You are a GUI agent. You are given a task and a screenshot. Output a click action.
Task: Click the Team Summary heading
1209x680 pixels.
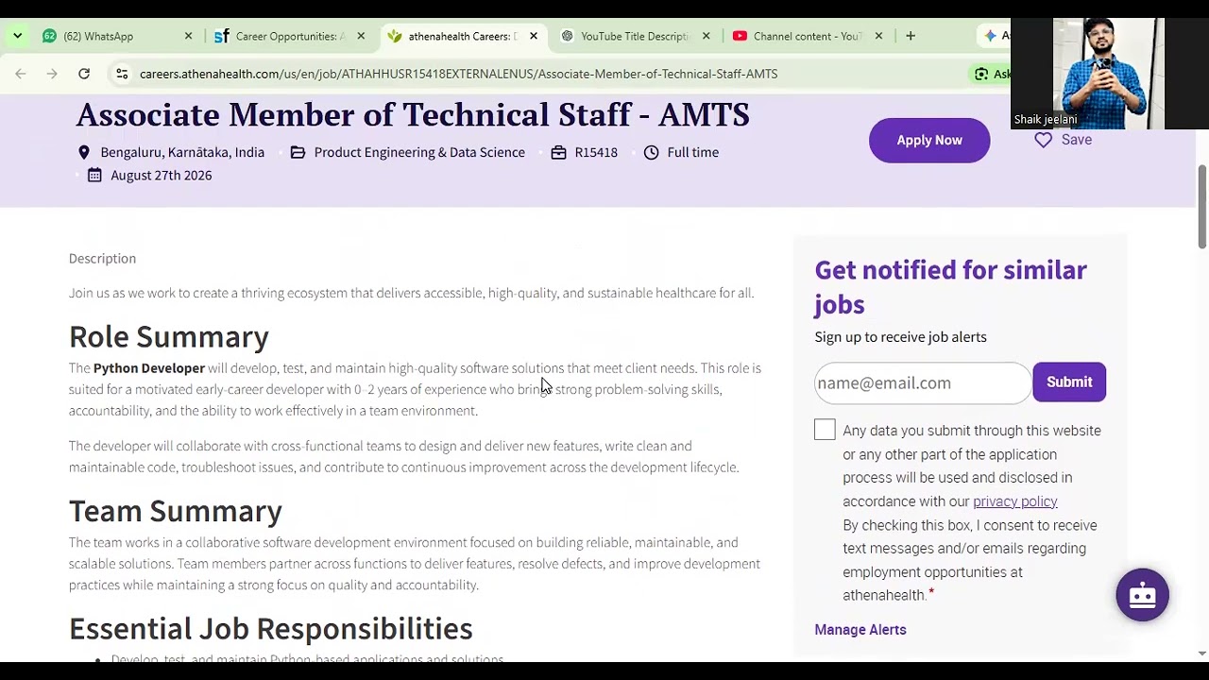(x=176, y=511)
